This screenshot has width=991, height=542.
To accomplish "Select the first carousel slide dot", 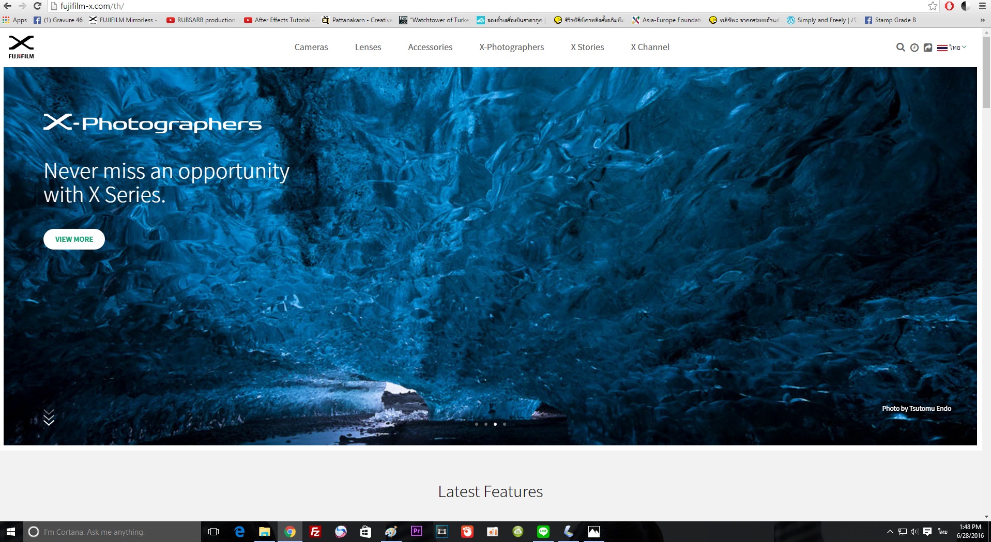I will [x=477, y=424].
